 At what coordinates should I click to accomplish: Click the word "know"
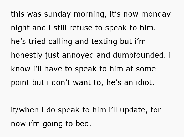pyautogui.click(x=20, y=69)
